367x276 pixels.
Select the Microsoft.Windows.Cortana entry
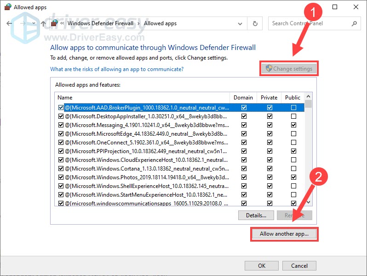(x=147, y=168)
